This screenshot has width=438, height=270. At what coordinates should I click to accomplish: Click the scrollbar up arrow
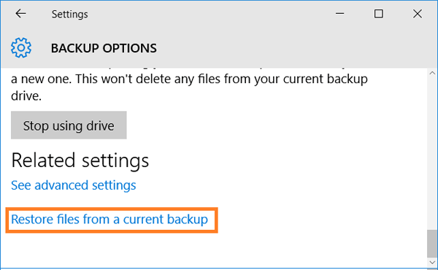pos(432,73)
